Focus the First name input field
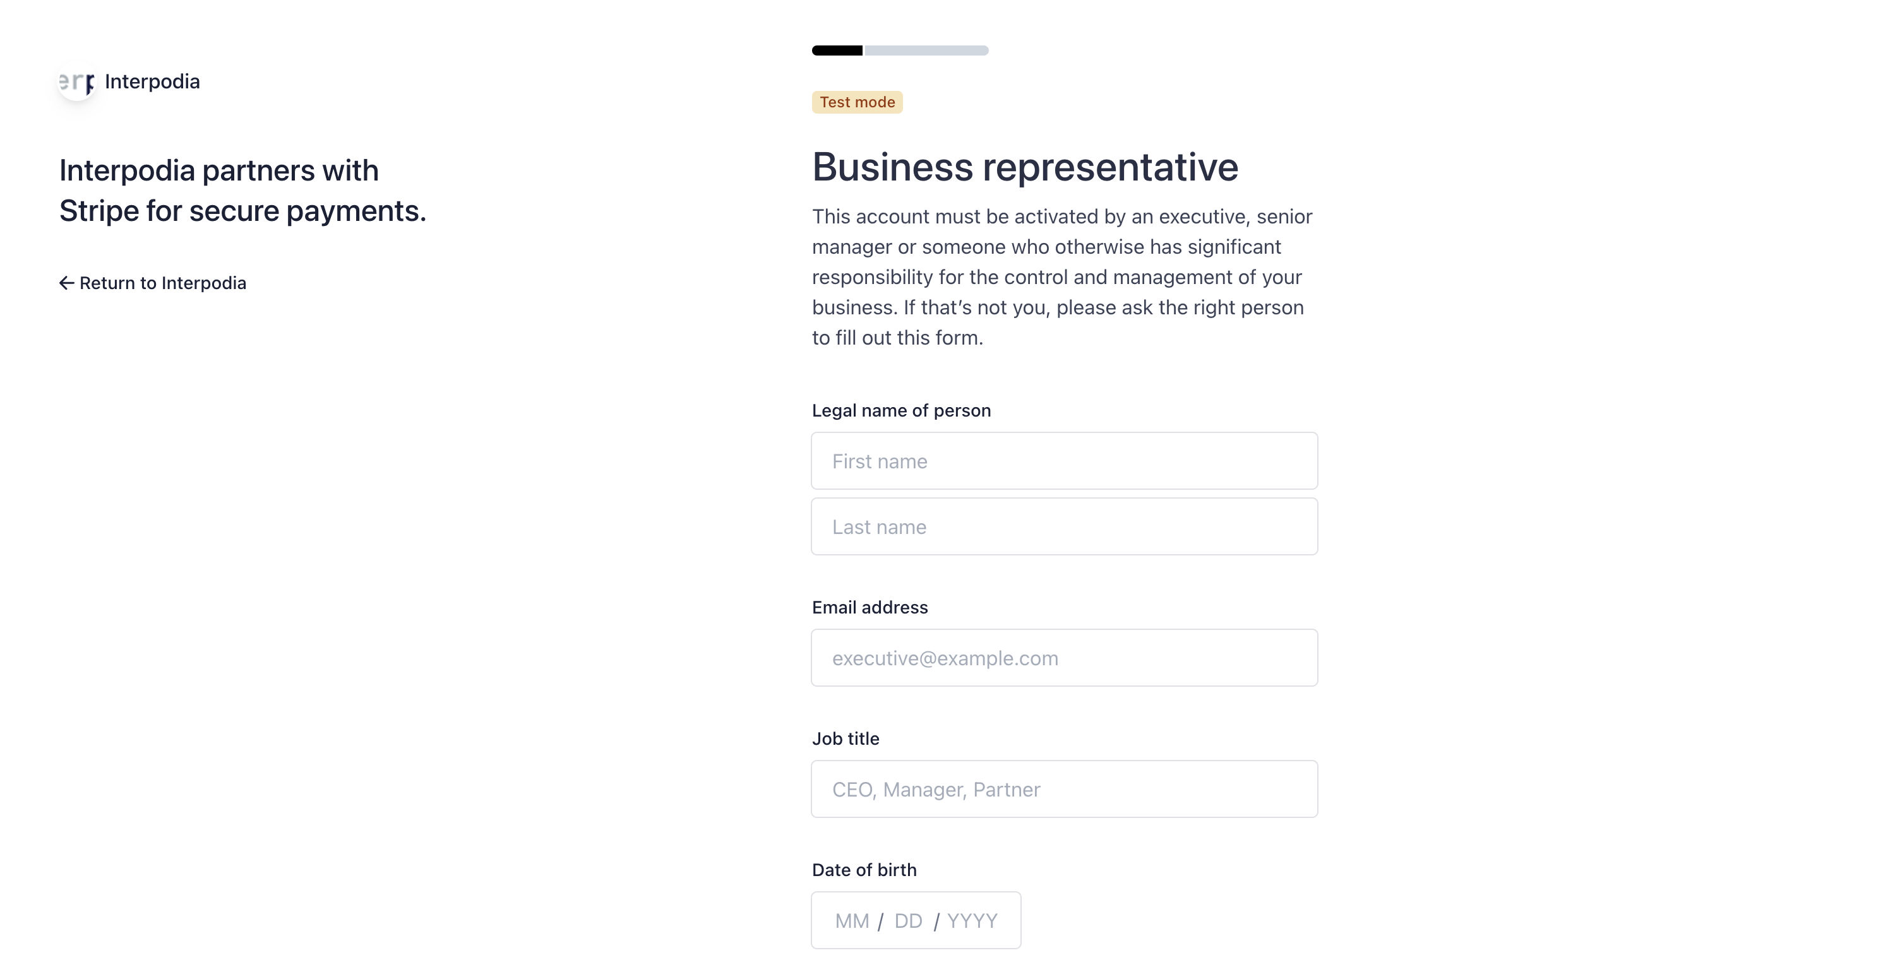 (x=1063, y=461)
